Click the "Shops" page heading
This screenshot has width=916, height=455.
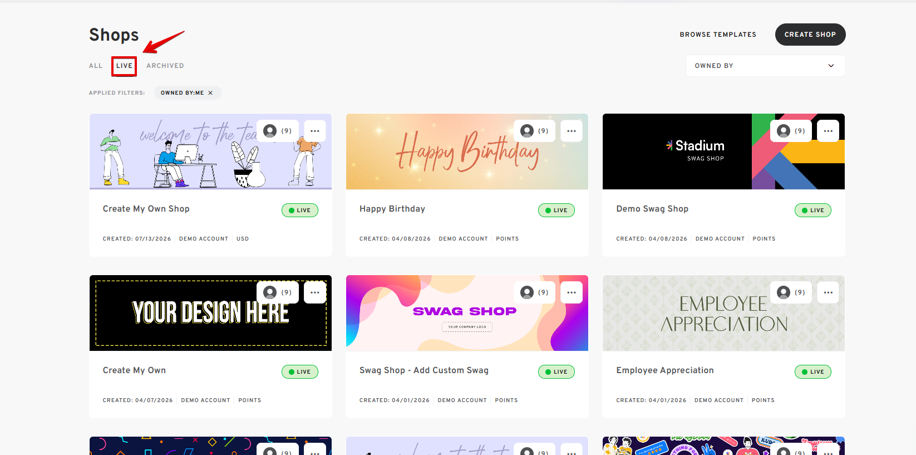(114, 35)
